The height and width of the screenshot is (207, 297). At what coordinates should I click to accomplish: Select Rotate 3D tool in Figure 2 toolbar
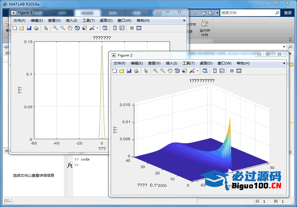(x=177, y=71)
